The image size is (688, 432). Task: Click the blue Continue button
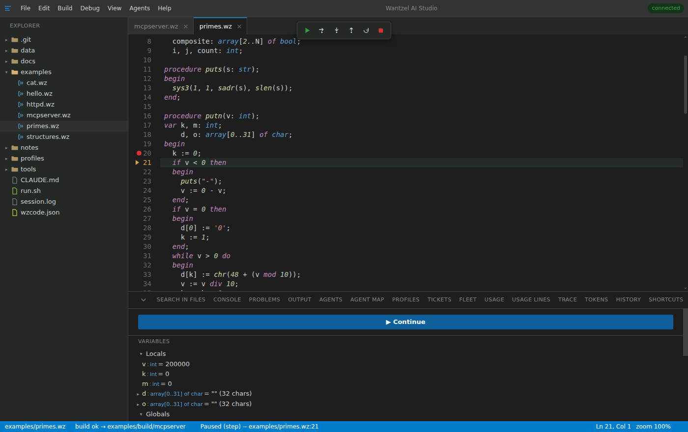tap(405, 322)
